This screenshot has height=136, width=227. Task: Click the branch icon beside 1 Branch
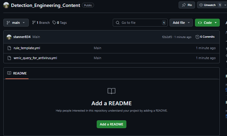click(34, 23)
